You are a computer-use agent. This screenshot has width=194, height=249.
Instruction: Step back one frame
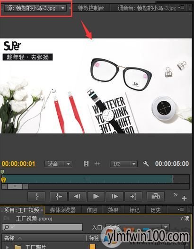point(77,196)
